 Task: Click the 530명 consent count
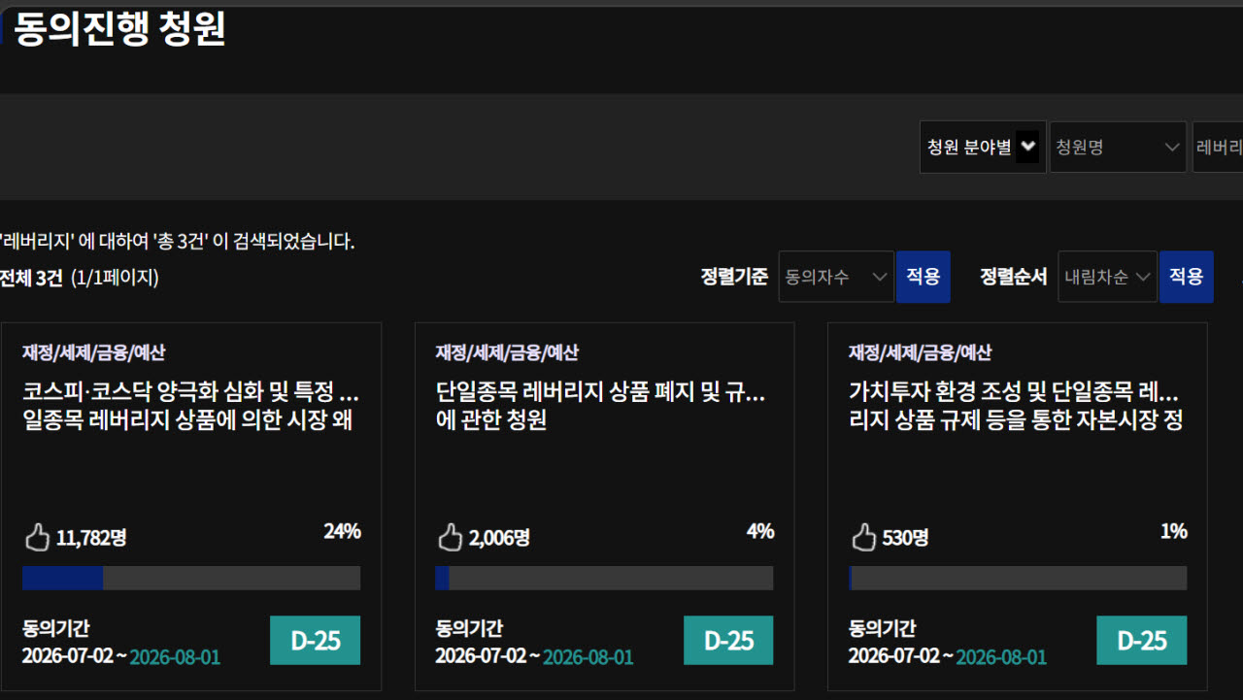905,538
